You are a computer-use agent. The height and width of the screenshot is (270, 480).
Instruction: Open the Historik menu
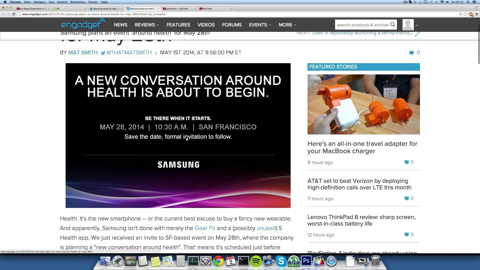point(62,2)
